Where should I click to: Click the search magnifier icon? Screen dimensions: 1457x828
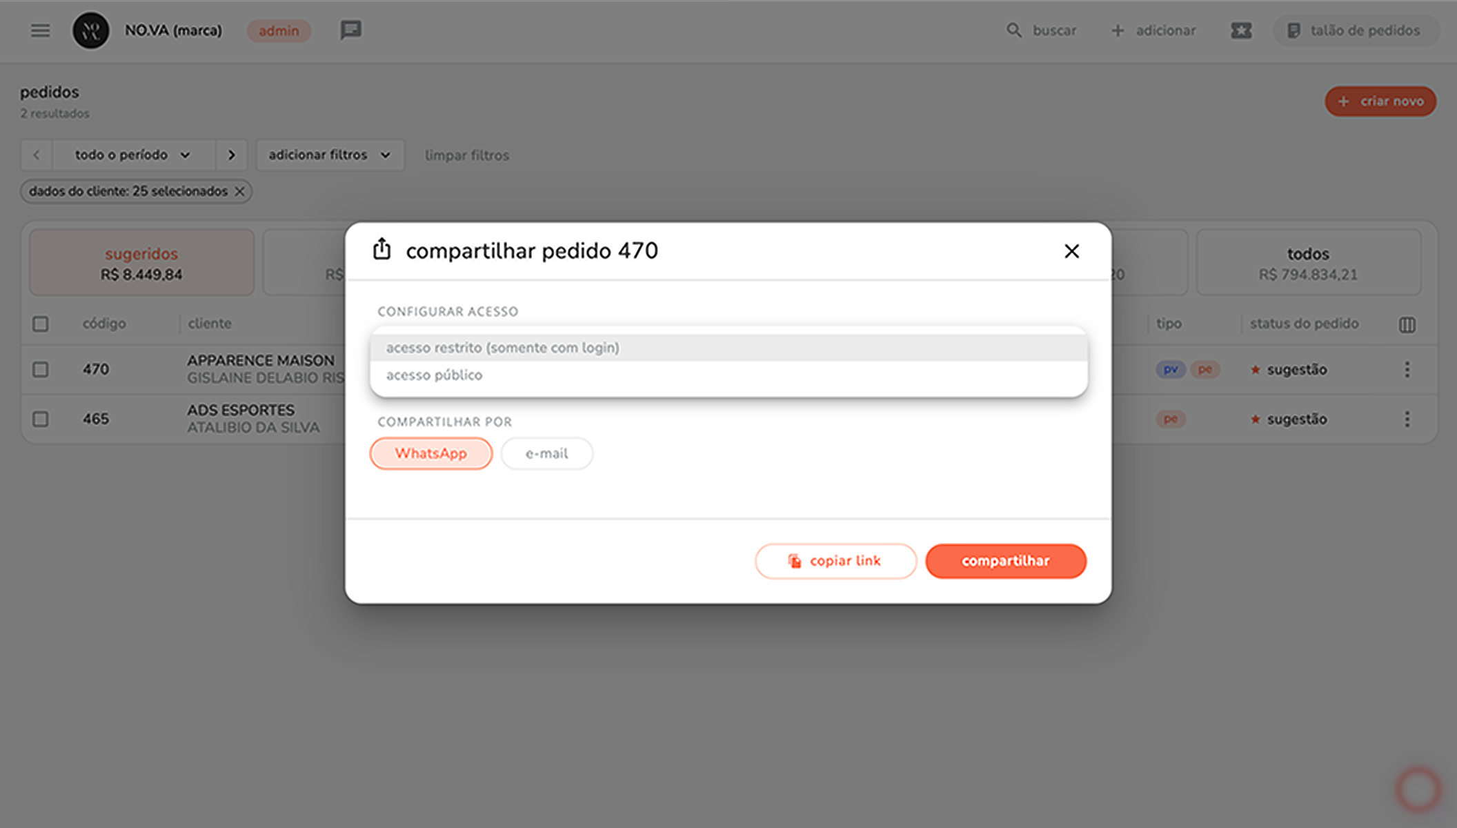point(1013,30)
